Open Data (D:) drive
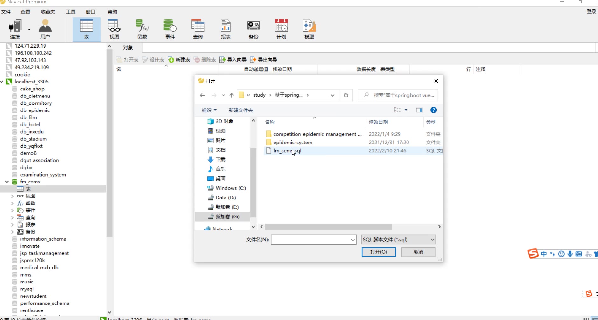The width and height of the screenshot is (598, 320). 222,197
